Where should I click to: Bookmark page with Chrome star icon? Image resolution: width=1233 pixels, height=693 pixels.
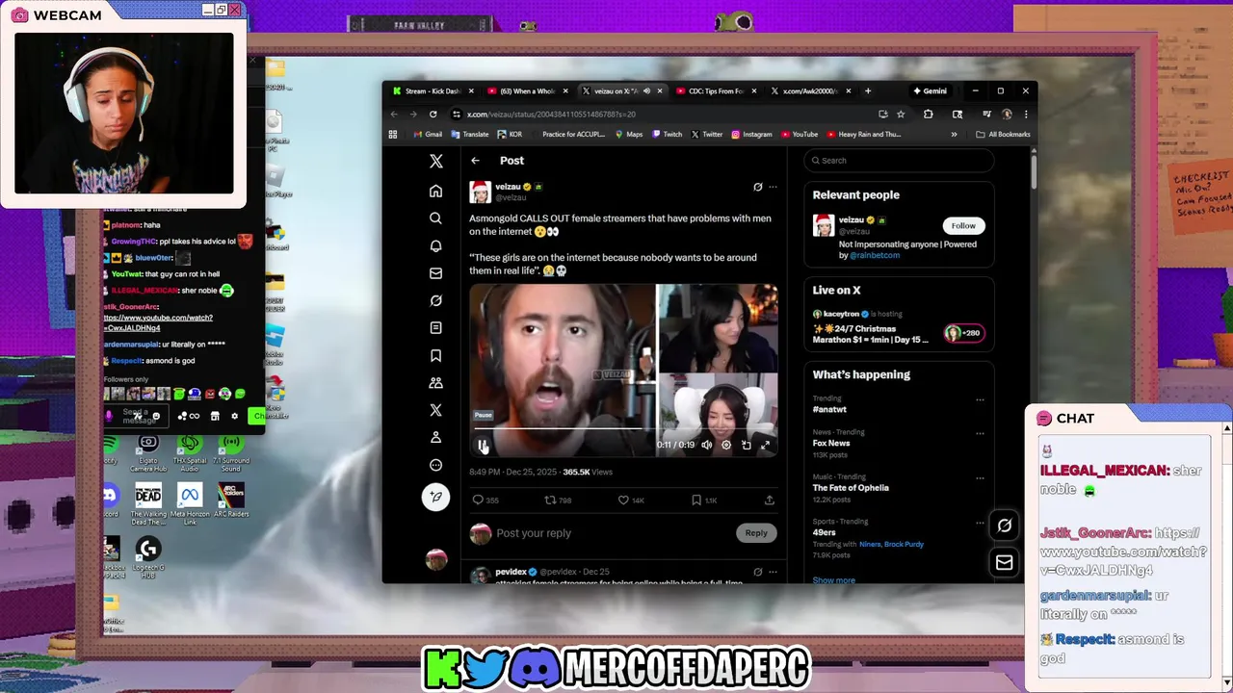901,114
